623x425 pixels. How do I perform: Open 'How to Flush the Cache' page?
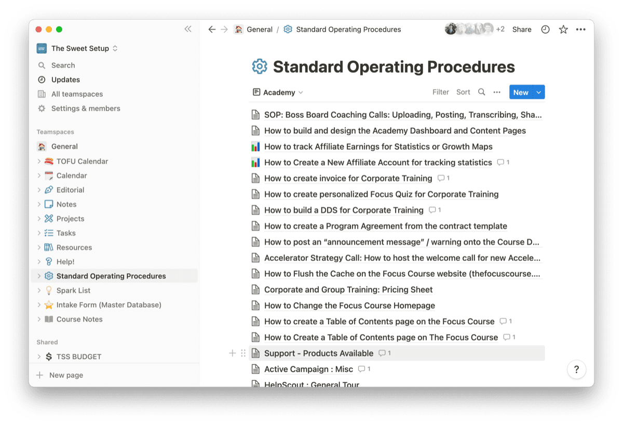pos(402,274)
